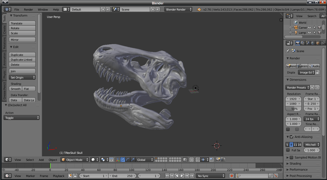Adjust the 50% resolution scale slider

(293, 109)
